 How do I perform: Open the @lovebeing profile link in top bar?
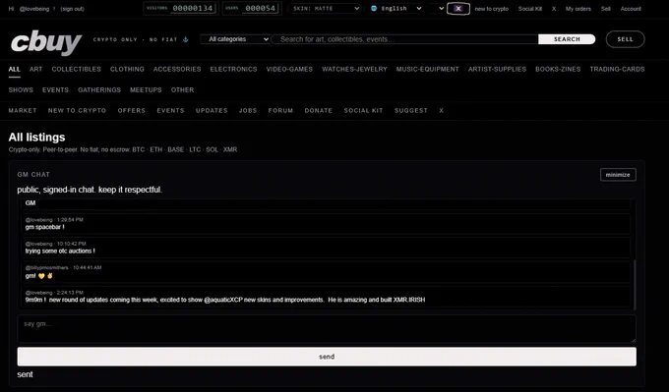[x=34, y=9]
